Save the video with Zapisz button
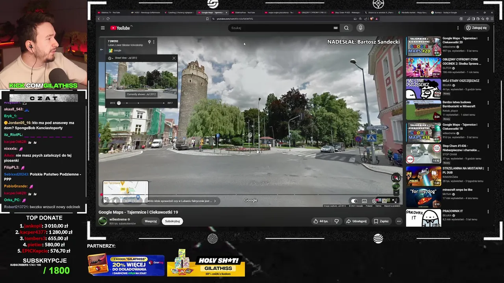504x283 pixels. tap(381, 221)
